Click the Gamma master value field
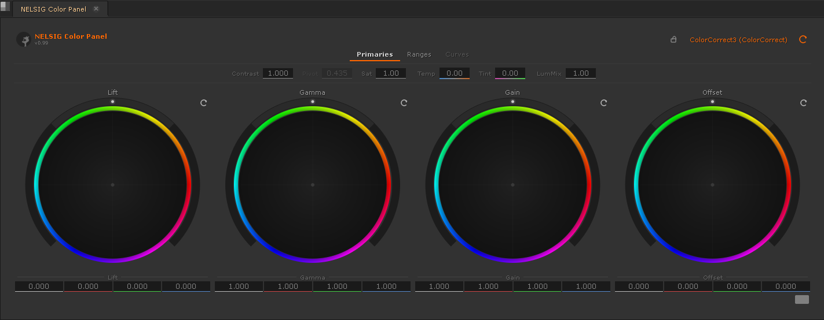Viewport: 824px width, 320px height. click(x=239, y=286)
